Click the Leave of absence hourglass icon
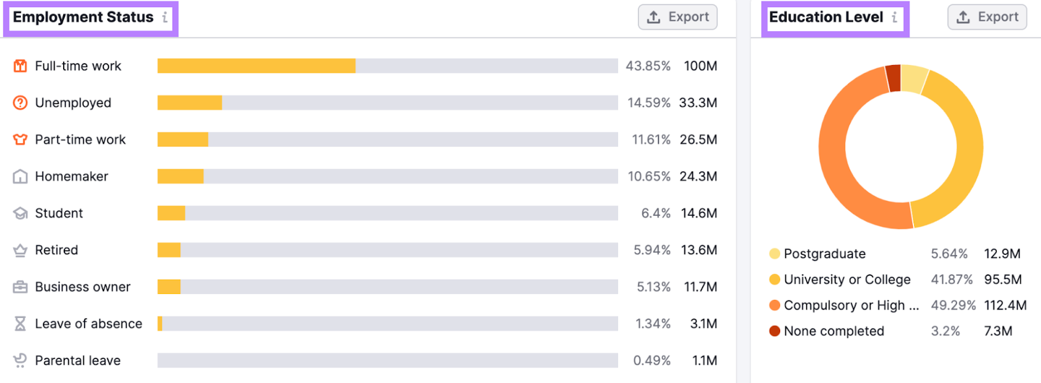 pos(20,324)
